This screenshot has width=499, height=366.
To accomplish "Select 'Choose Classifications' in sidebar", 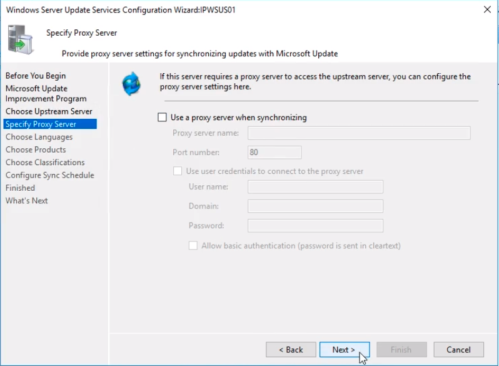I will [x=45, y=162].
